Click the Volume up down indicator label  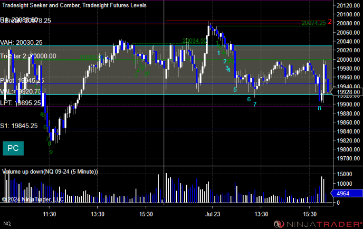(x=50, y=171)
